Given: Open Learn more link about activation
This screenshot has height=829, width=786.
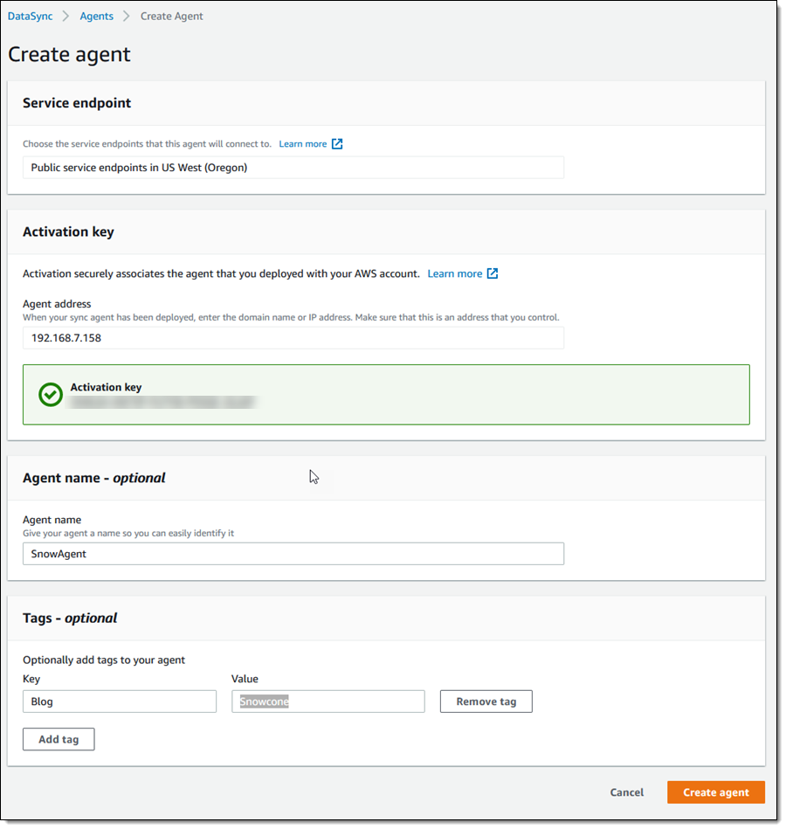Looking at the screenshot, I should (x=454, y=273).
